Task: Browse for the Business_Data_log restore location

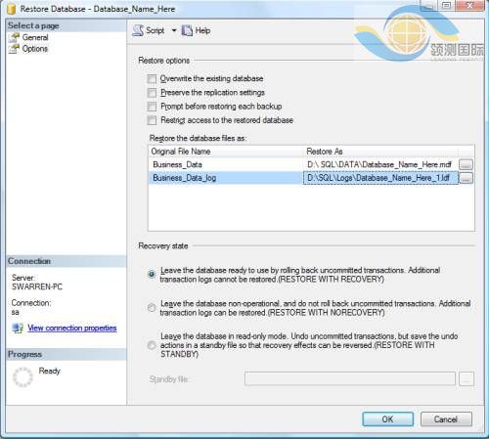Action: tap(466, 178)
